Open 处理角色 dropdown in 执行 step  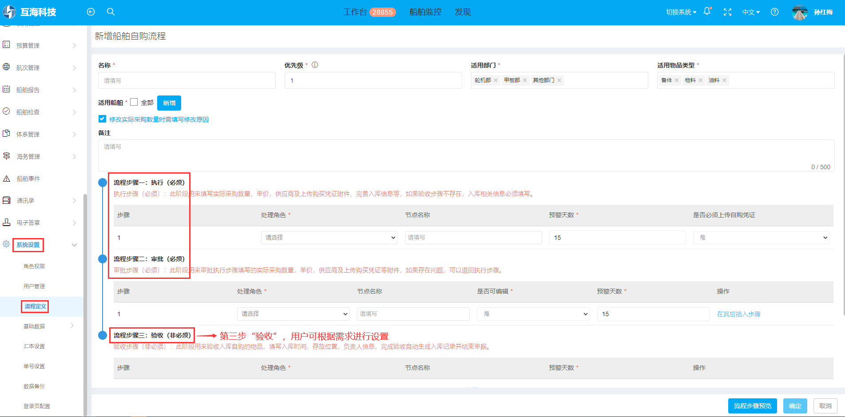329,238
